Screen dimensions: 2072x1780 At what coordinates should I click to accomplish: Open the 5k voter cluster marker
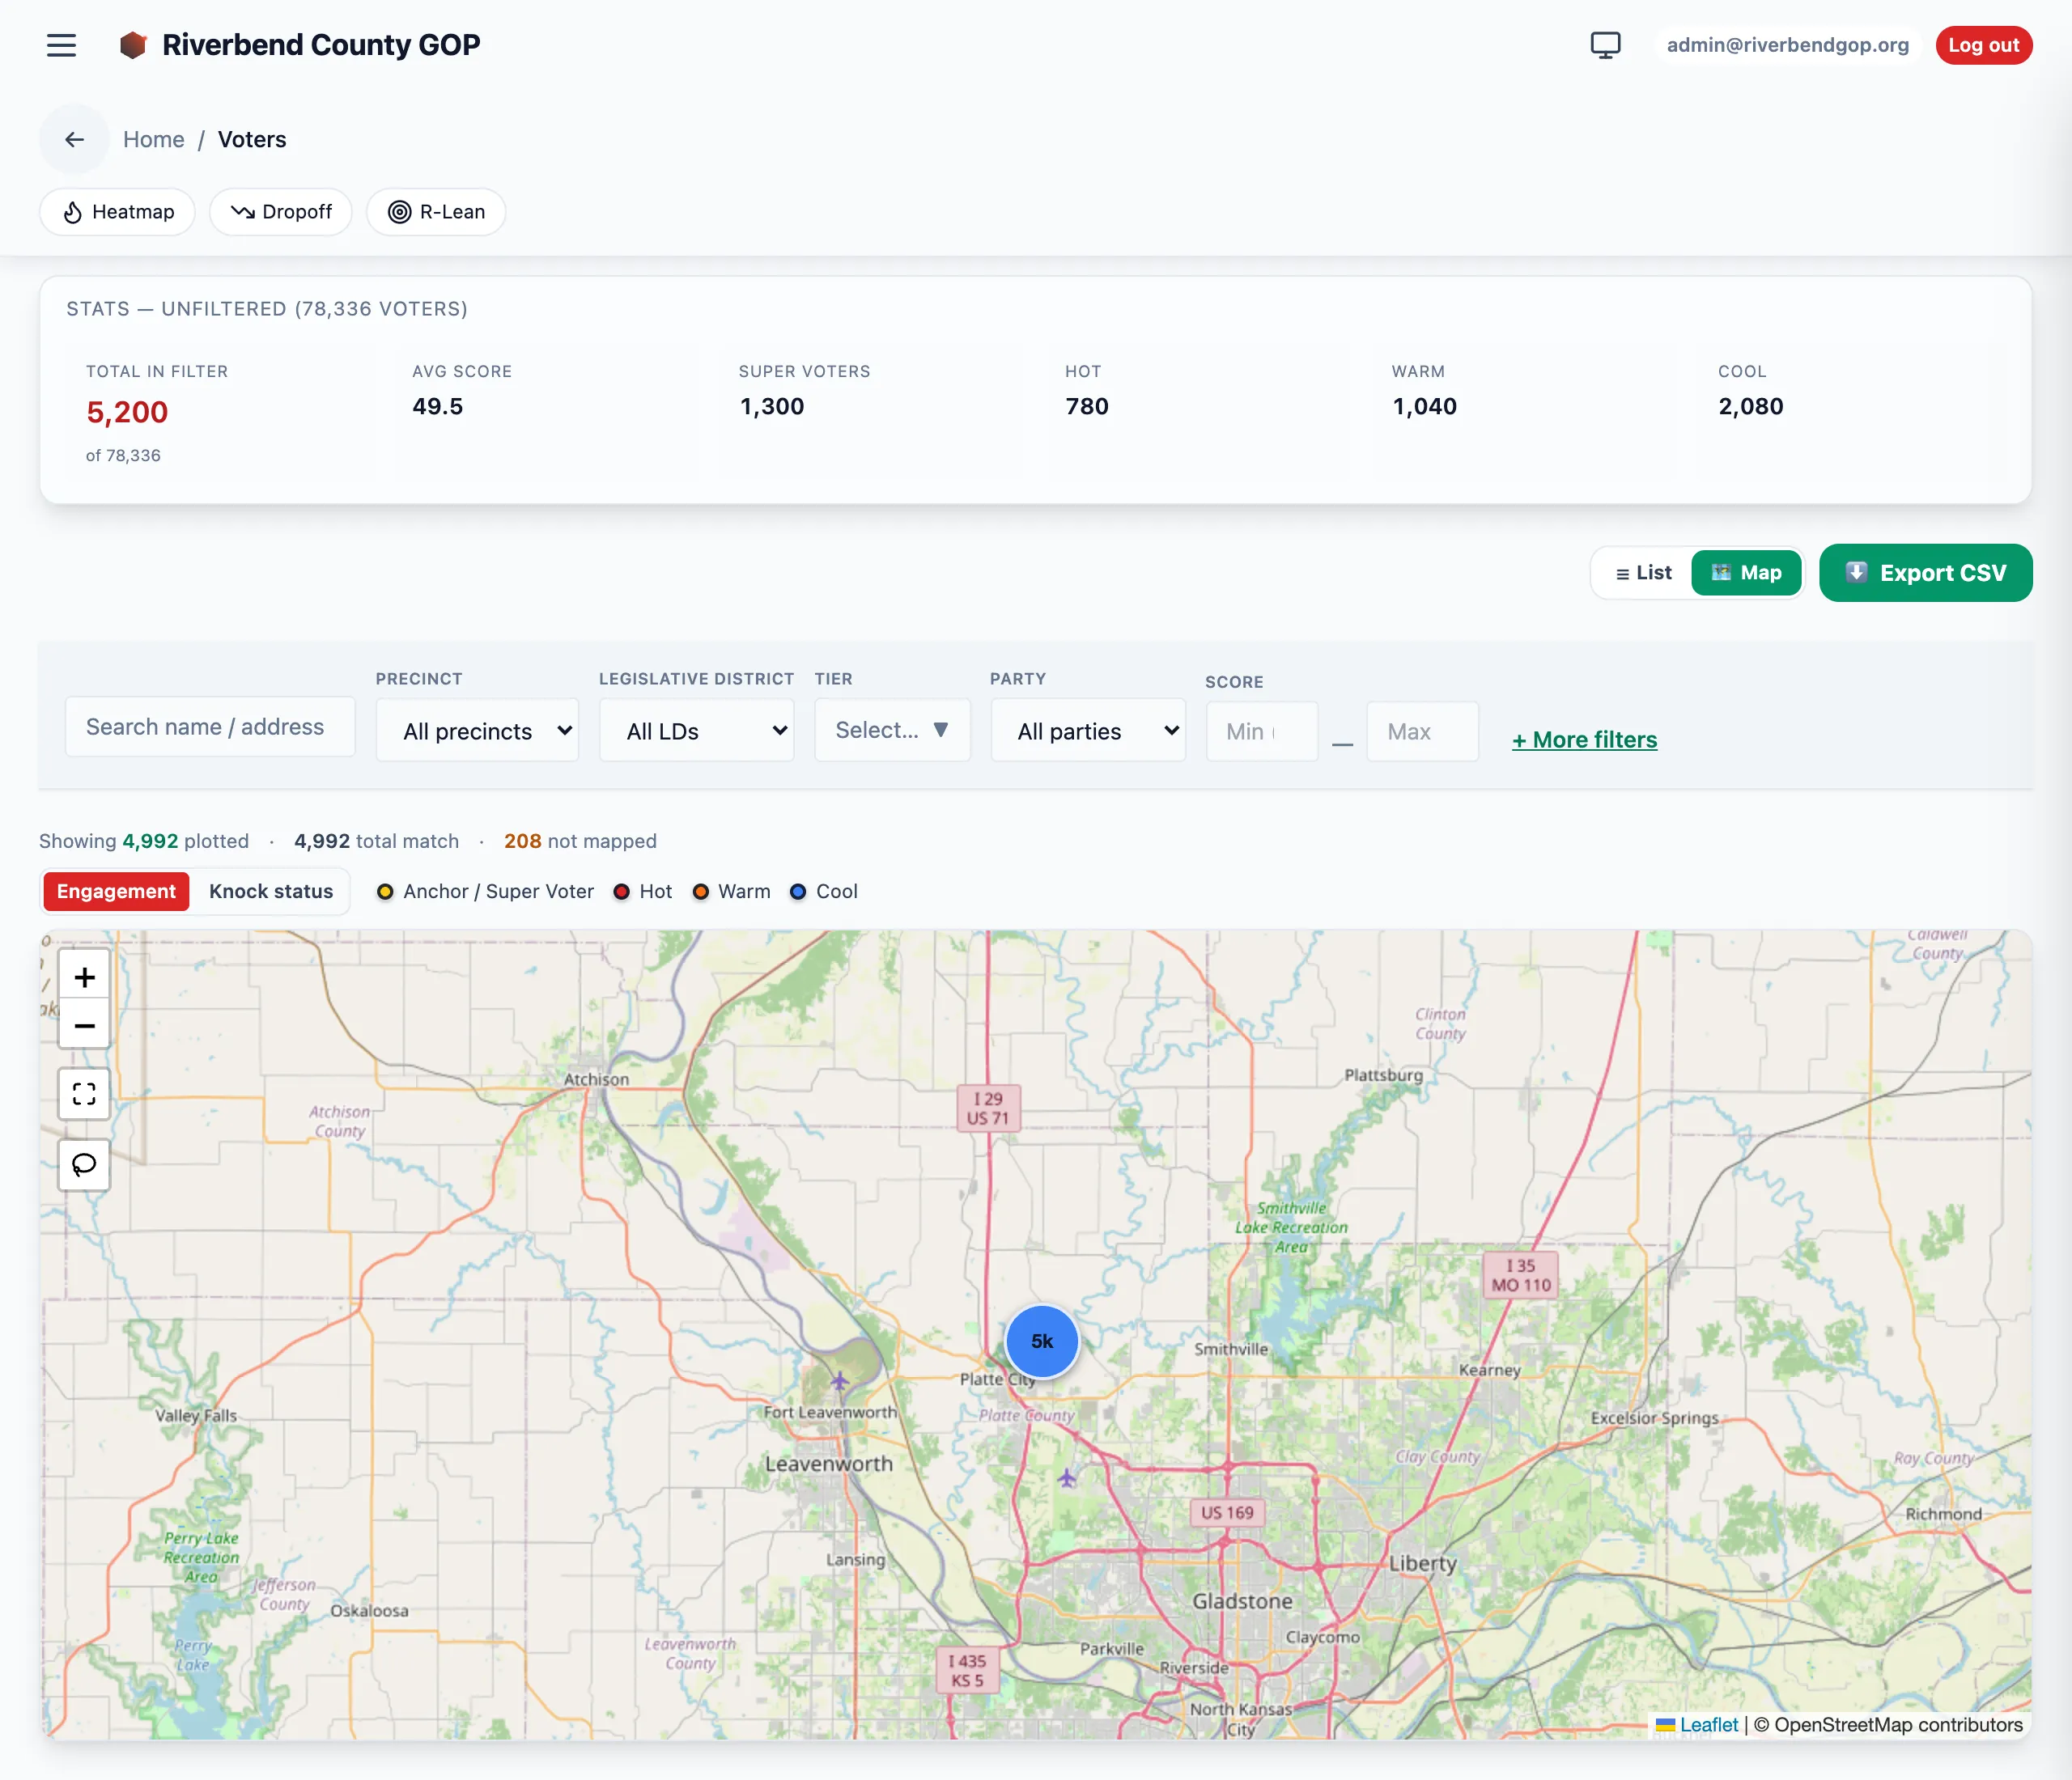(x=1042, y=1341)
